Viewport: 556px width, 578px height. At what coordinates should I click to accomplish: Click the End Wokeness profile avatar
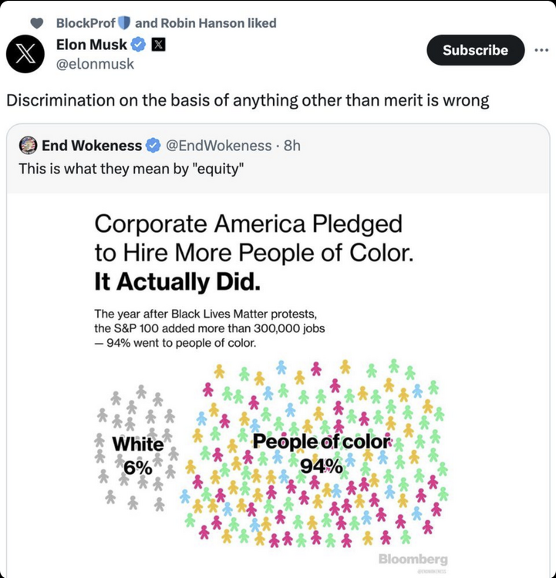point(28,145)
